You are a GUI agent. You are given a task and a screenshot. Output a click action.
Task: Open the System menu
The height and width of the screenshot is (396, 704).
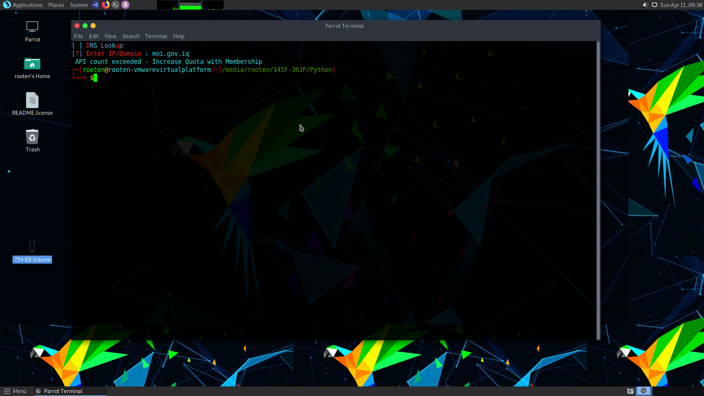tap(79, 5)
